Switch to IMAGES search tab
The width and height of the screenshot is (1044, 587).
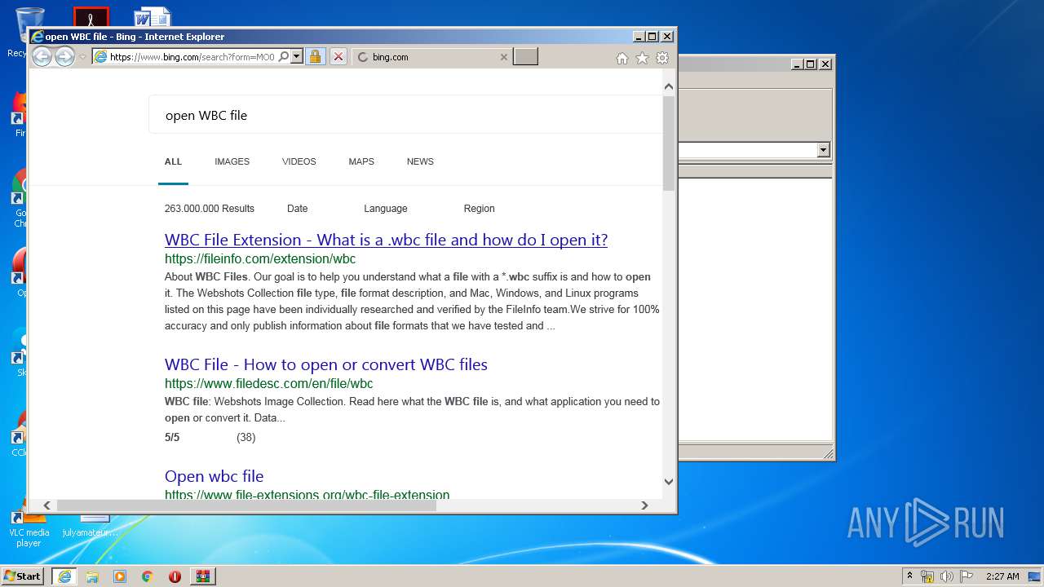(232, 161)
